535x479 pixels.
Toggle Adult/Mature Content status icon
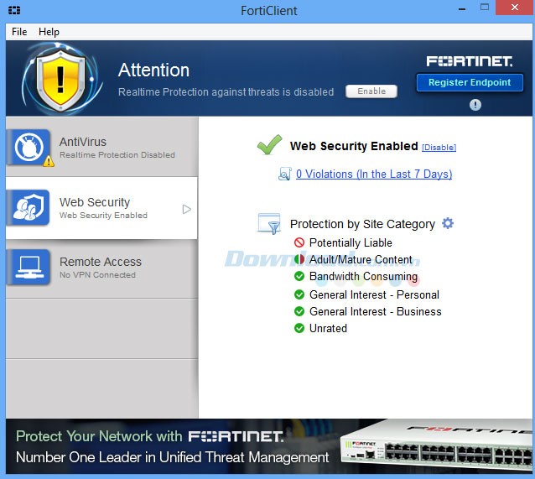pyautogui.click(x=299, y=260)
